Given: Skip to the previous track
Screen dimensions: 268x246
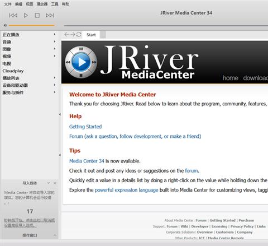Looking at the screenshot, I should [13, 15].
